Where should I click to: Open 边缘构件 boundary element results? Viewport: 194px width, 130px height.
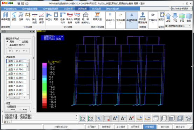point(63,18)
